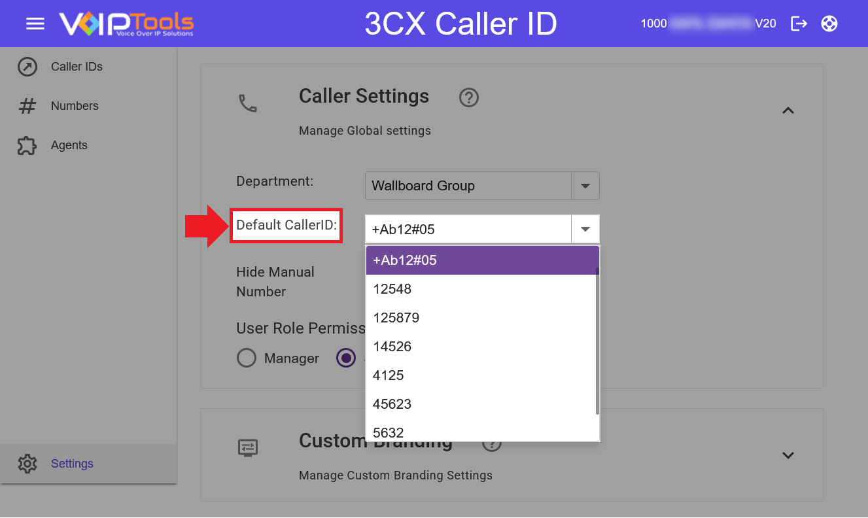
Task: Open Settings via the gear icon
Action: pos(72,464)
